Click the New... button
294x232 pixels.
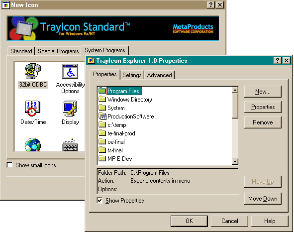[x=263, y=92]
